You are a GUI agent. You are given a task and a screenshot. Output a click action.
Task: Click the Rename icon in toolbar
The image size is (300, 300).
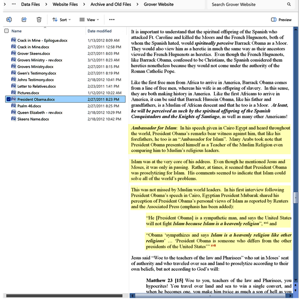9,20
